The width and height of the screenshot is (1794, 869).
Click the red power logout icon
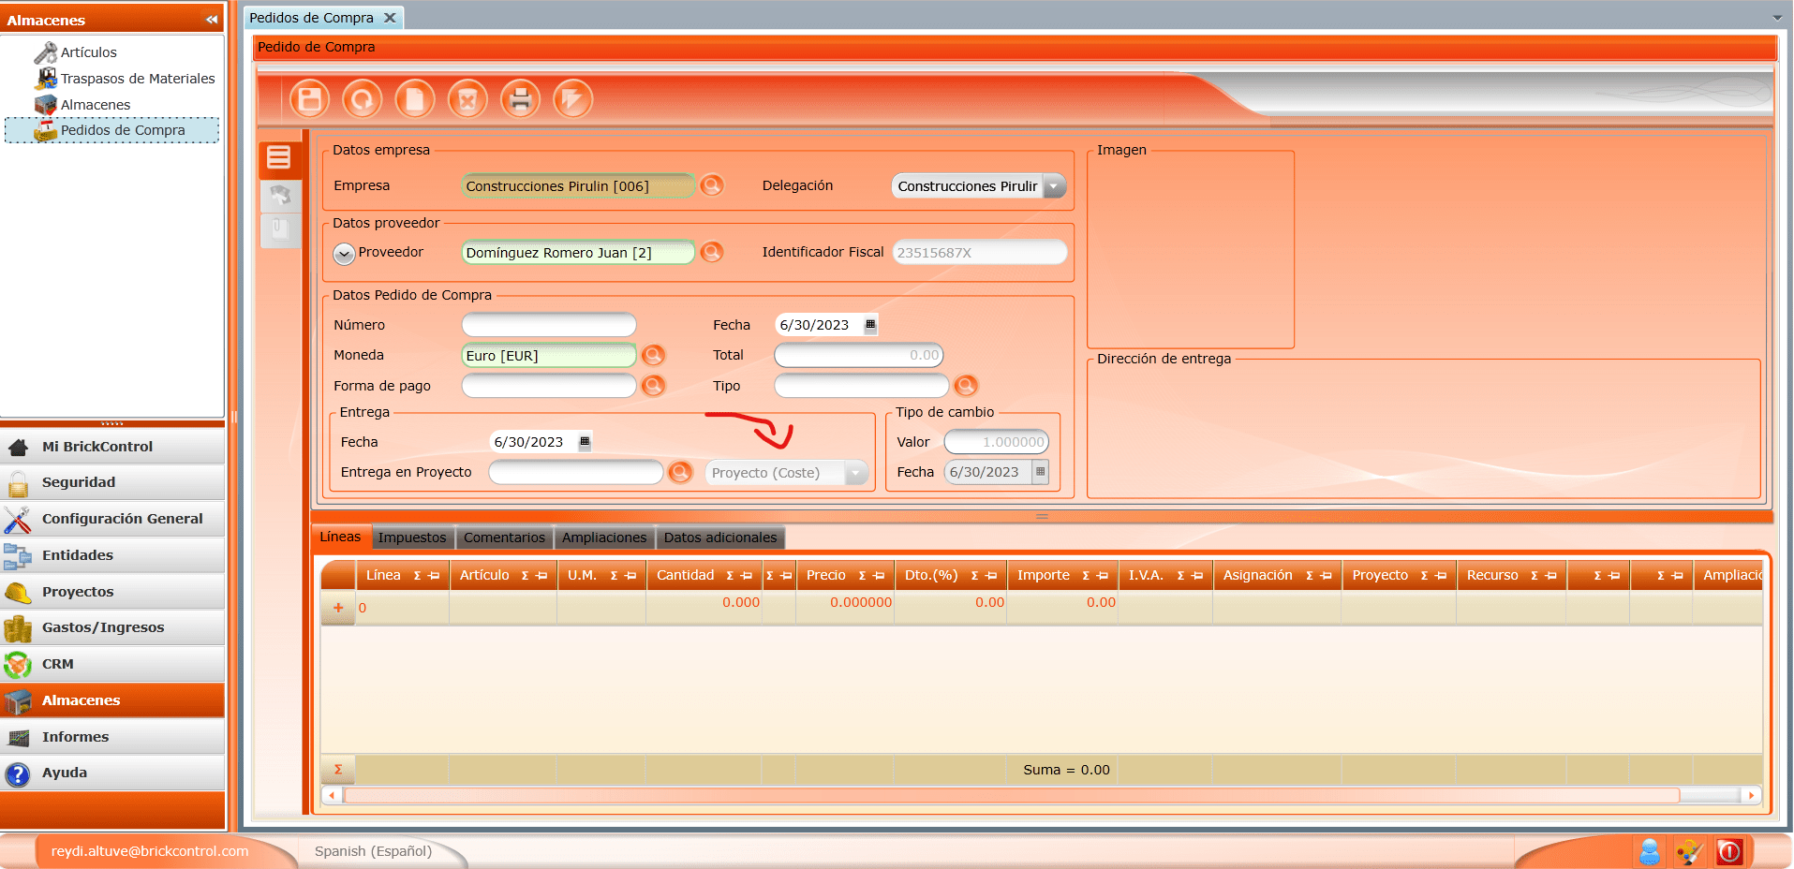1729,851
